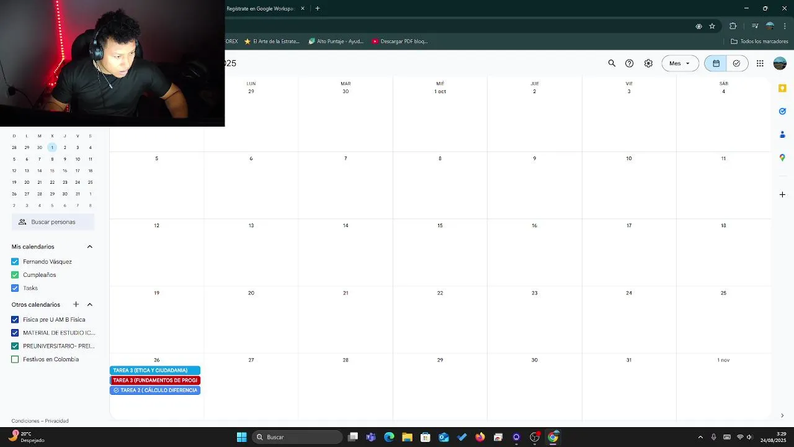Viewport: 794px width, 447px height.
Task: Open volume control in system tray
Action: 750,437
